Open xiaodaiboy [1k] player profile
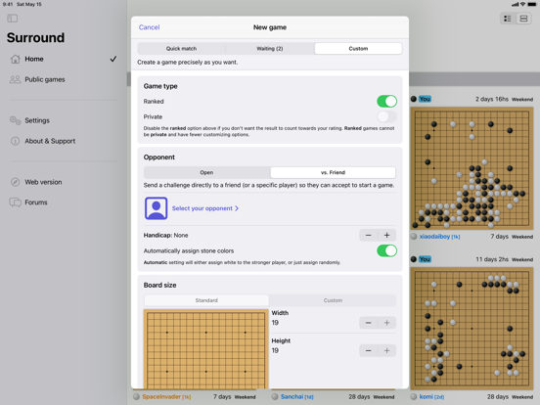 tap(440, 237)
